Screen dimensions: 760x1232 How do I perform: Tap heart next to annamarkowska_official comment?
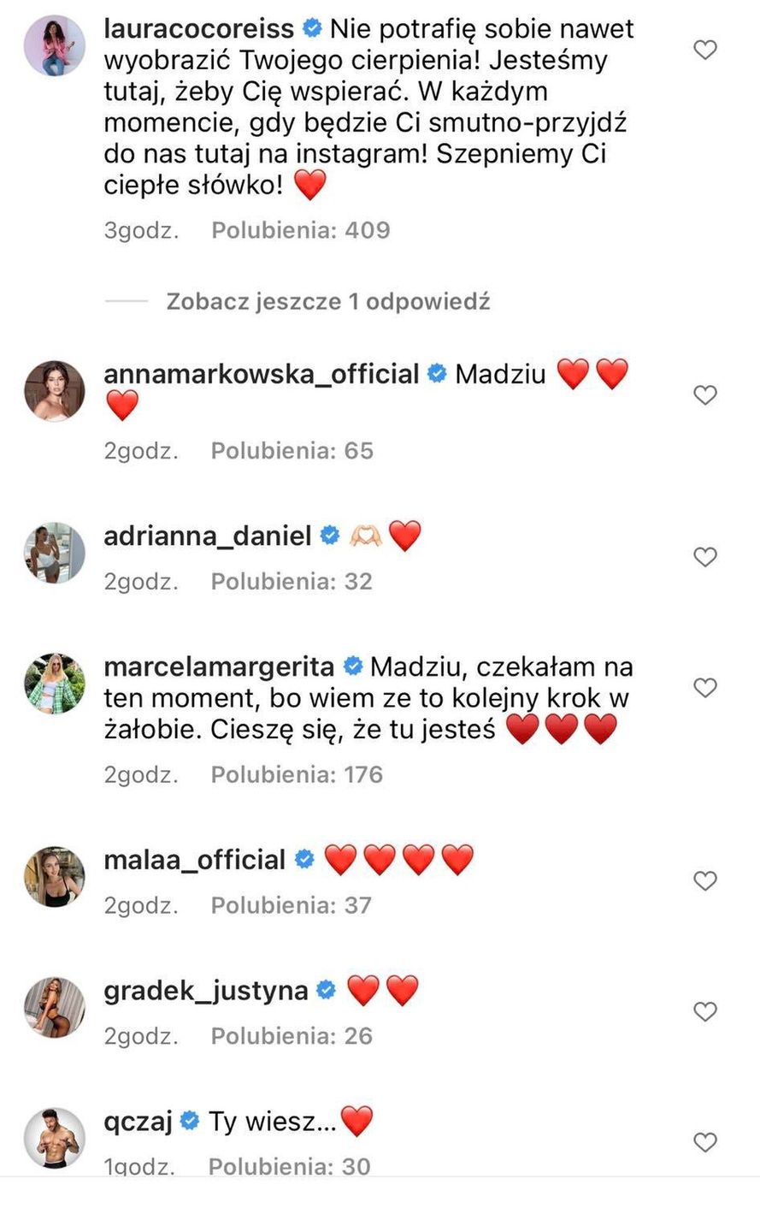pyautogui.click(x=704, y=395)
